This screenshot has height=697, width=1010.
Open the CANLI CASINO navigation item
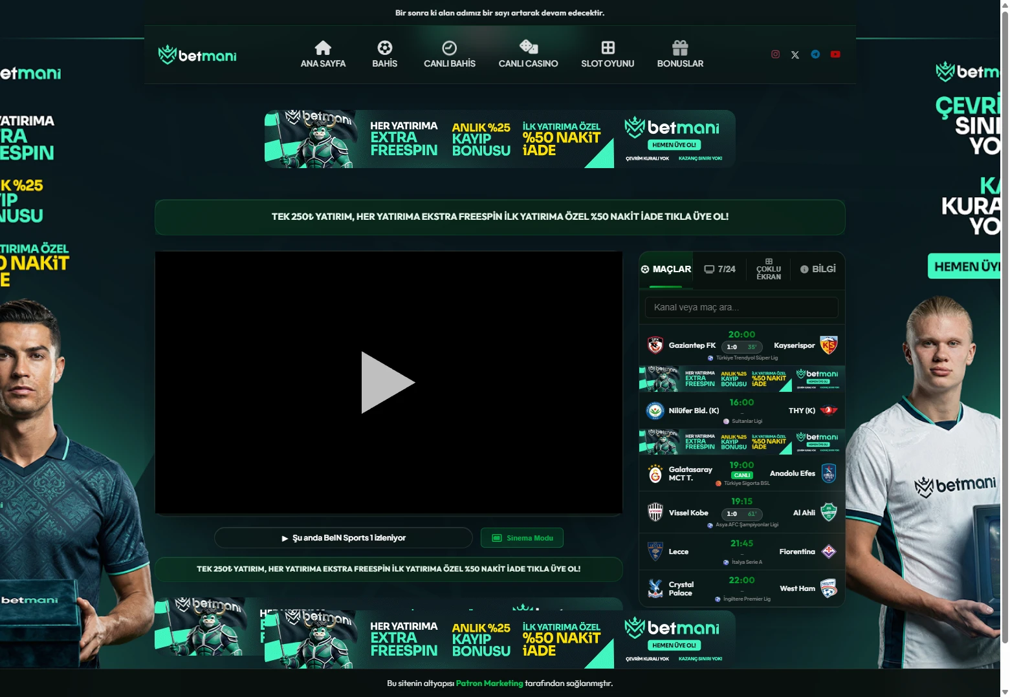tap(529, 54)
